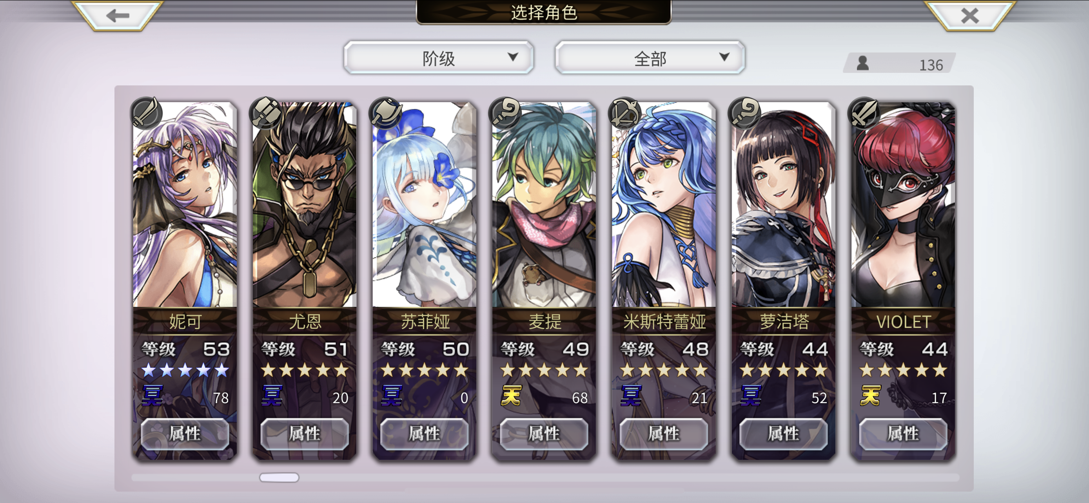
Task: Click the katana weapon icon on VIOLET's card
Action: (864, 113)
